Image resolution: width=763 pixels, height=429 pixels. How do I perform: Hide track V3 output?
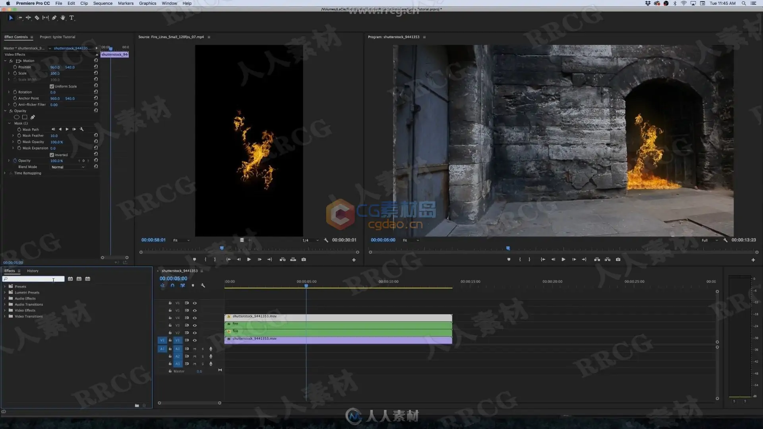pos(195,325)
